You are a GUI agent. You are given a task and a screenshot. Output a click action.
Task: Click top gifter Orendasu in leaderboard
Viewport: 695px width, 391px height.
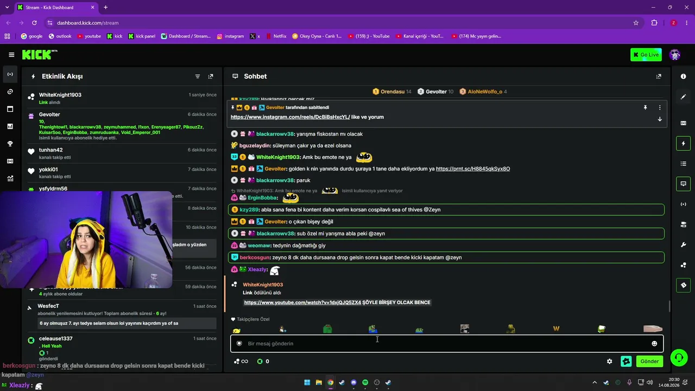(x=391, y=92)
